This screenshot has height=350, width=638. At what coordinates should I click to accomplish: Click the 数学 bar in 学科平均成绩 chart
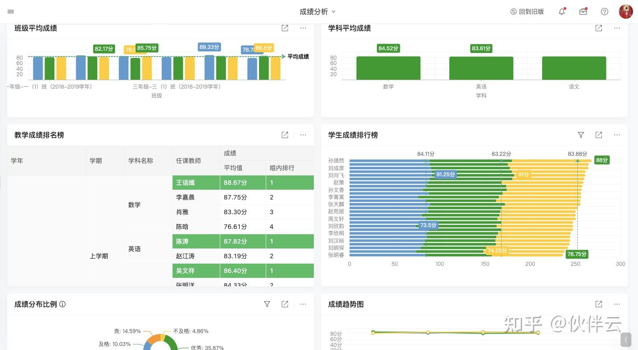click(388, 68)
